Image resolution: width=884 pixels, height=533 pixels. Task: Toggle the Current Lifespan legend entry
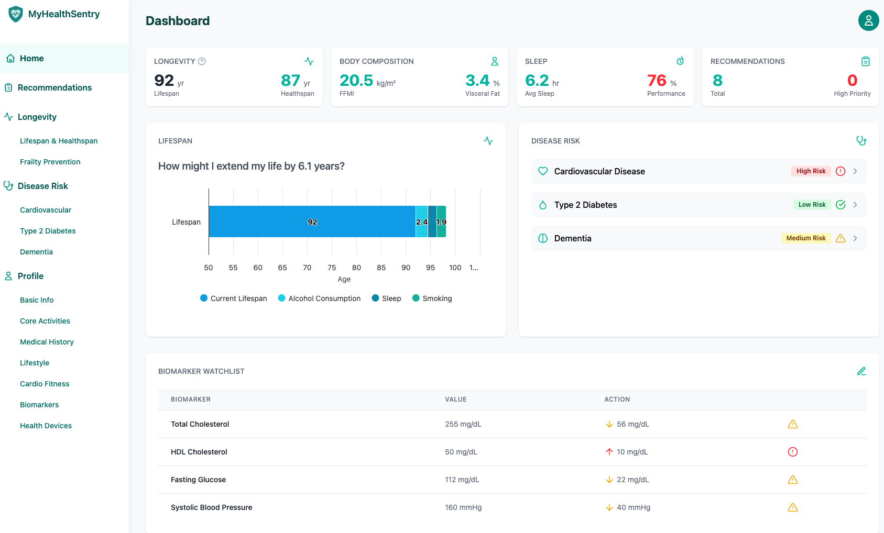(x=234, y=298)
